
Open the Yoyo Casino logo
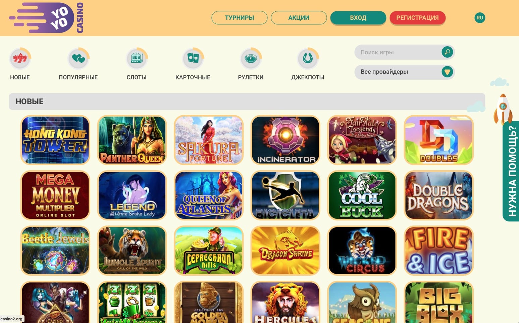[x=47, y=18]
